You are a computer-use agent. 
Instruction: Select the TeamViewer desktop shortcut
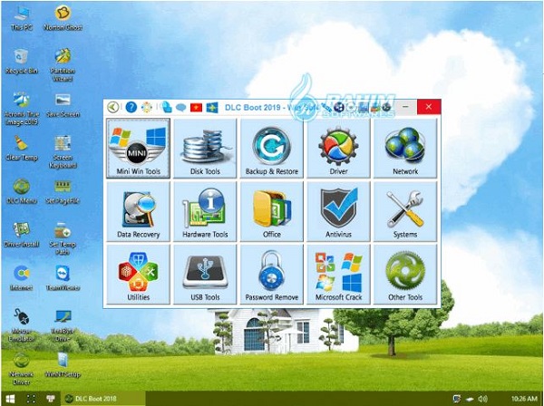tap(63, 278)
